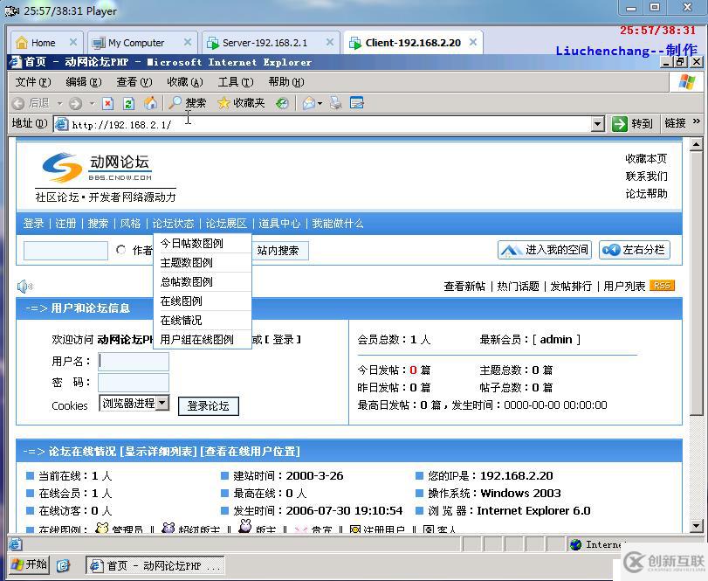Click the Print icon in IE toolbar
Viewport: 708px width, 581px height.
pos(335,103)
